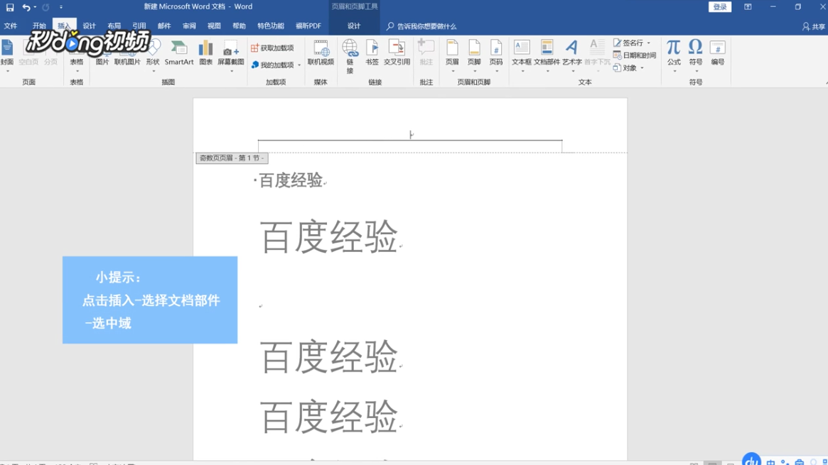Insert 艺术字 WordArt

pos(571,55)
